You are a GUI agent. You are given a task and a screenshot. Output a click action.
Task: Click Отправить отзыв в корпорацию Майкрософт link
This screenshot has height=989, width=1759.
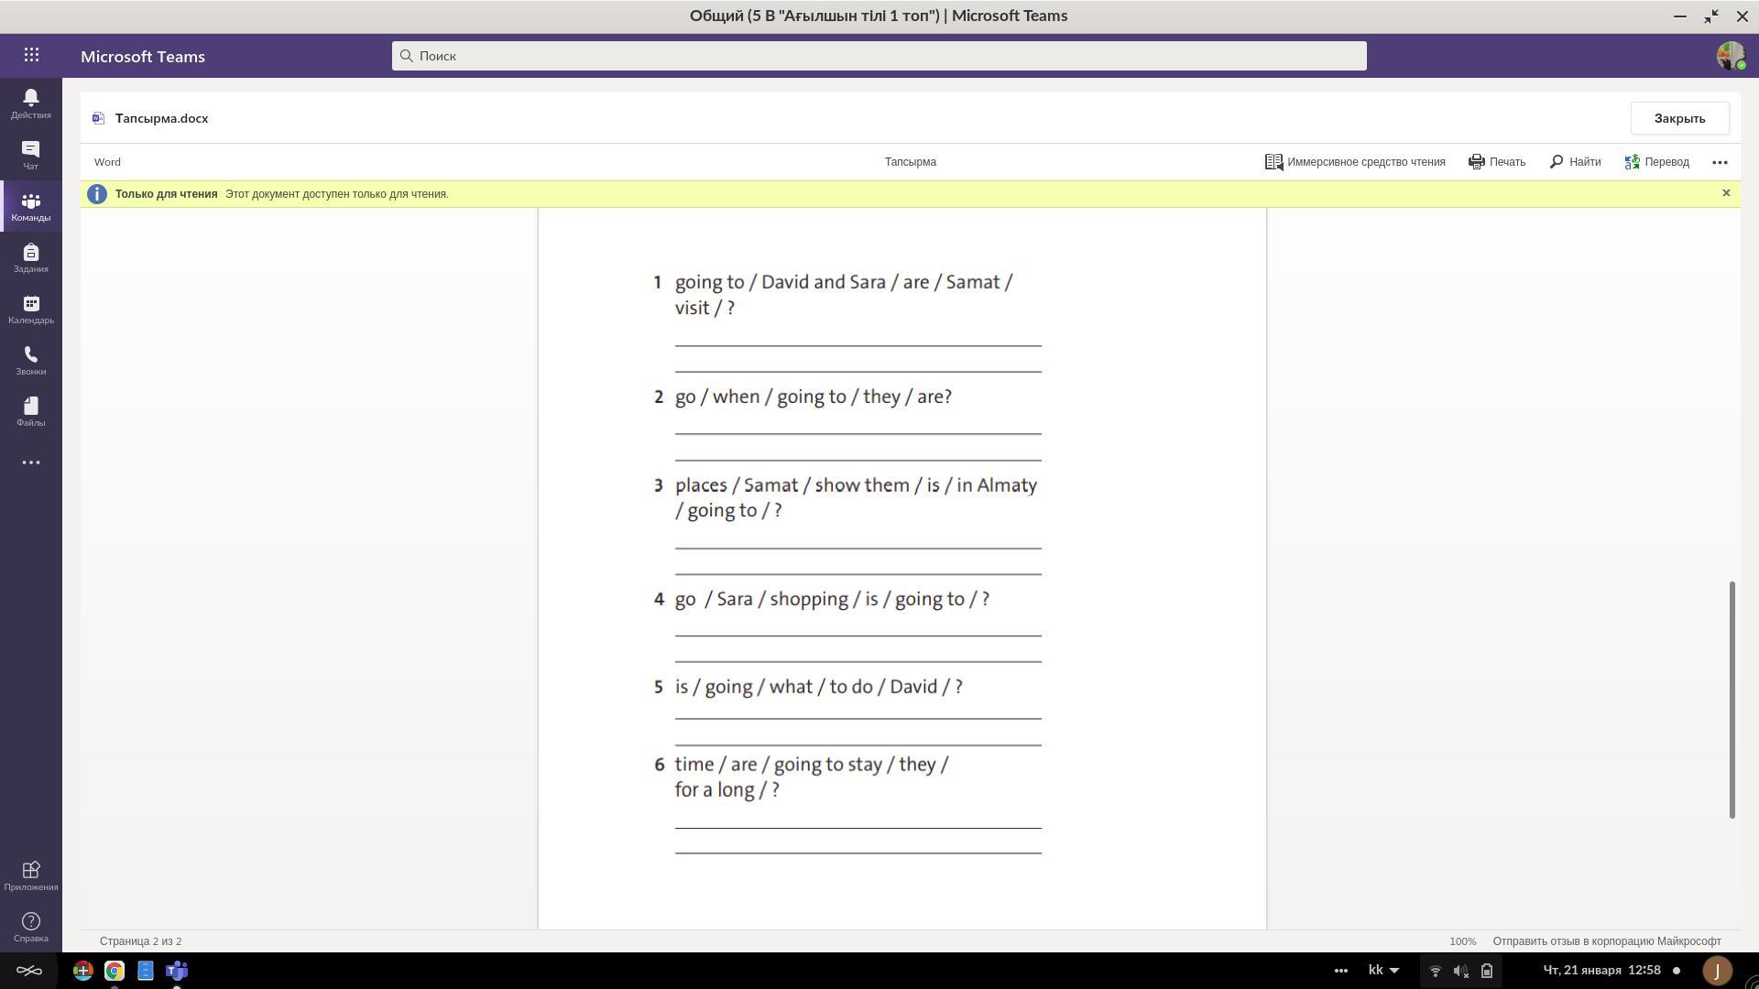click(x=1606, y=940)
